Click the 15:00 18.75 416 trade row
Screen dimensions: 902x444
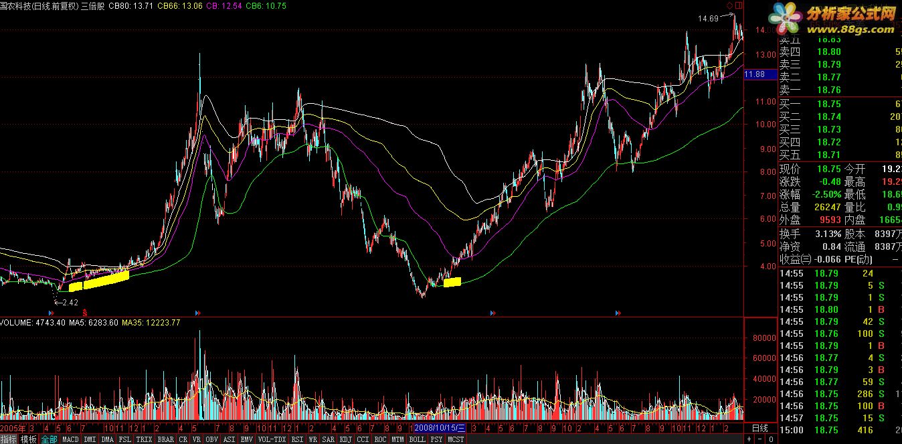click(840, 430)
